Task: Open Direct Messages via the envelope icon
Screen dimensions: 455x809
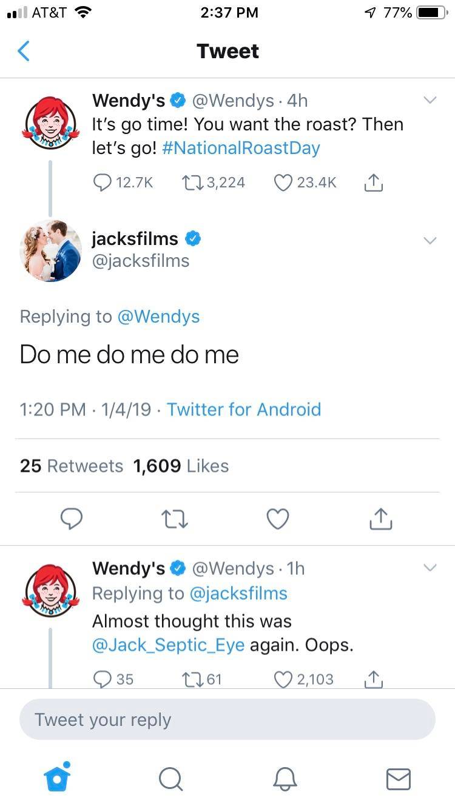Action: [399, 780]
